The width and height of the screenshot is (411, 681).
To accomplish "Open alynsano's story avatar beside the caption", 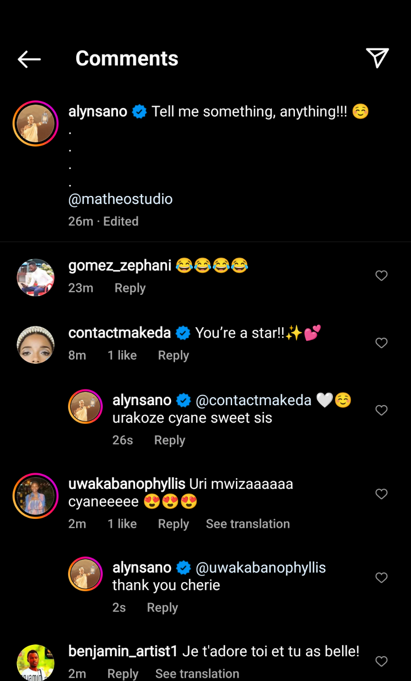I will 36,124.
